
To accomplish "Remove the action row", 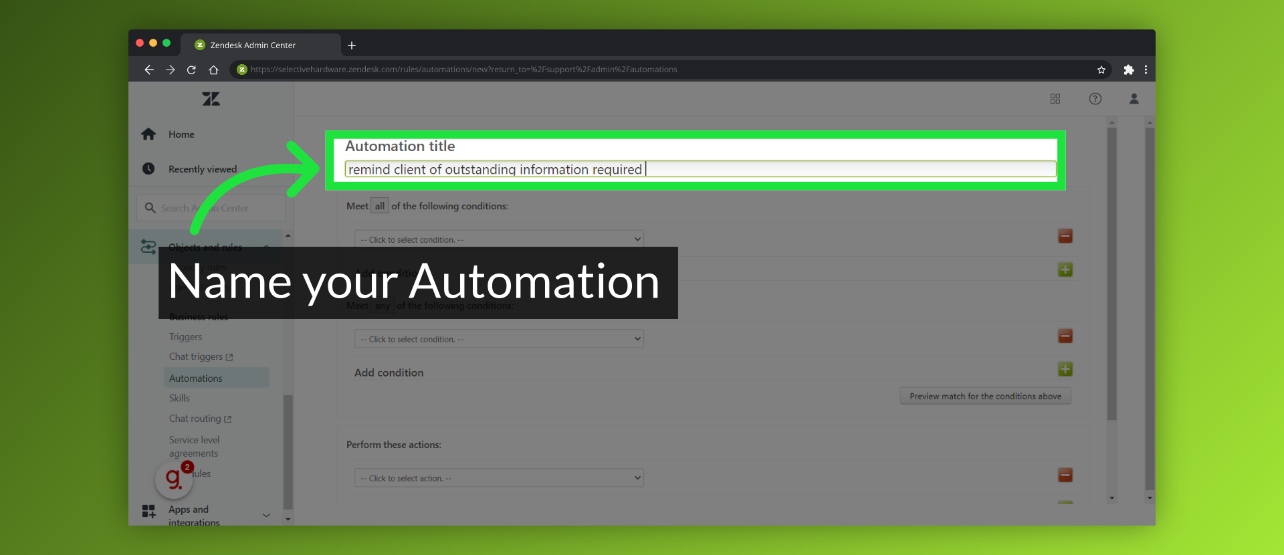I will click(x=1065, y=475).
